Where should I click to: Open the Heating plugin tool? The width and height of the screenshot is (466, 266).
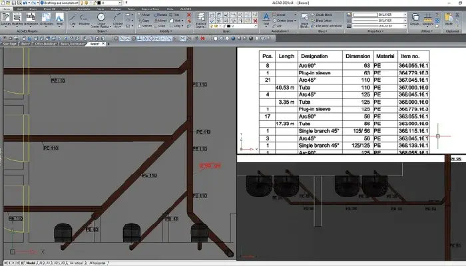click(17, 19)
